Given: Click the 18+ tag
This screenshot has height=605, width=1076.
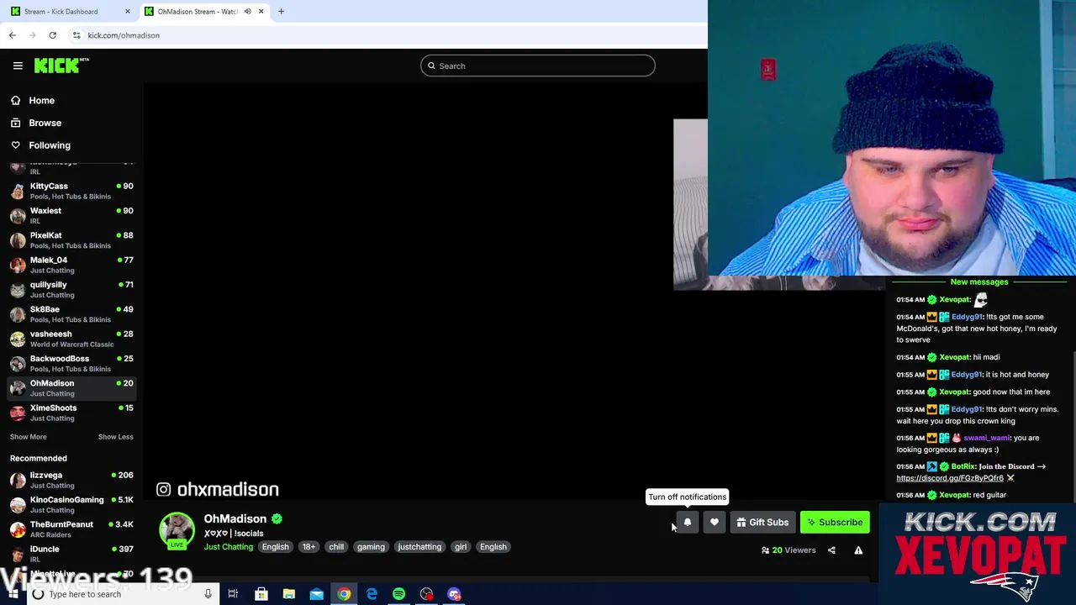Looking at the screenshot, I should coord(309,547).
